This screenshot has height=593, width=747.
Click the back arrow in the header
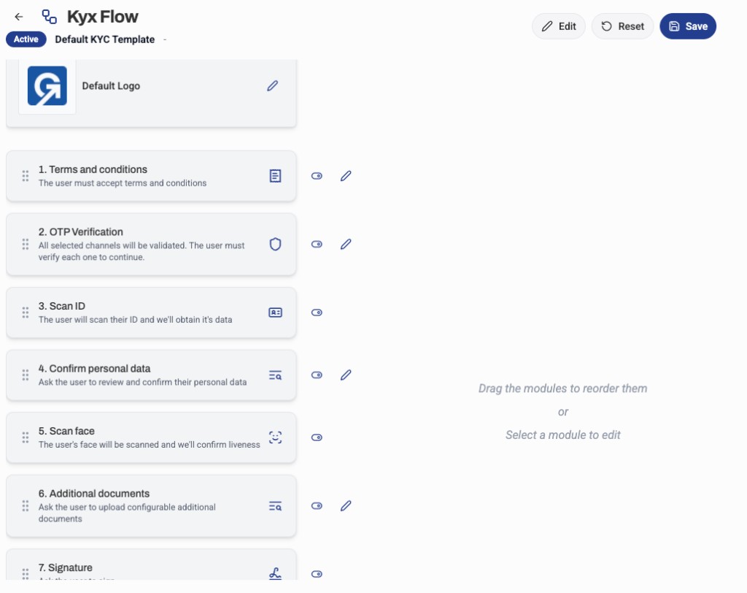coord(18,16)
